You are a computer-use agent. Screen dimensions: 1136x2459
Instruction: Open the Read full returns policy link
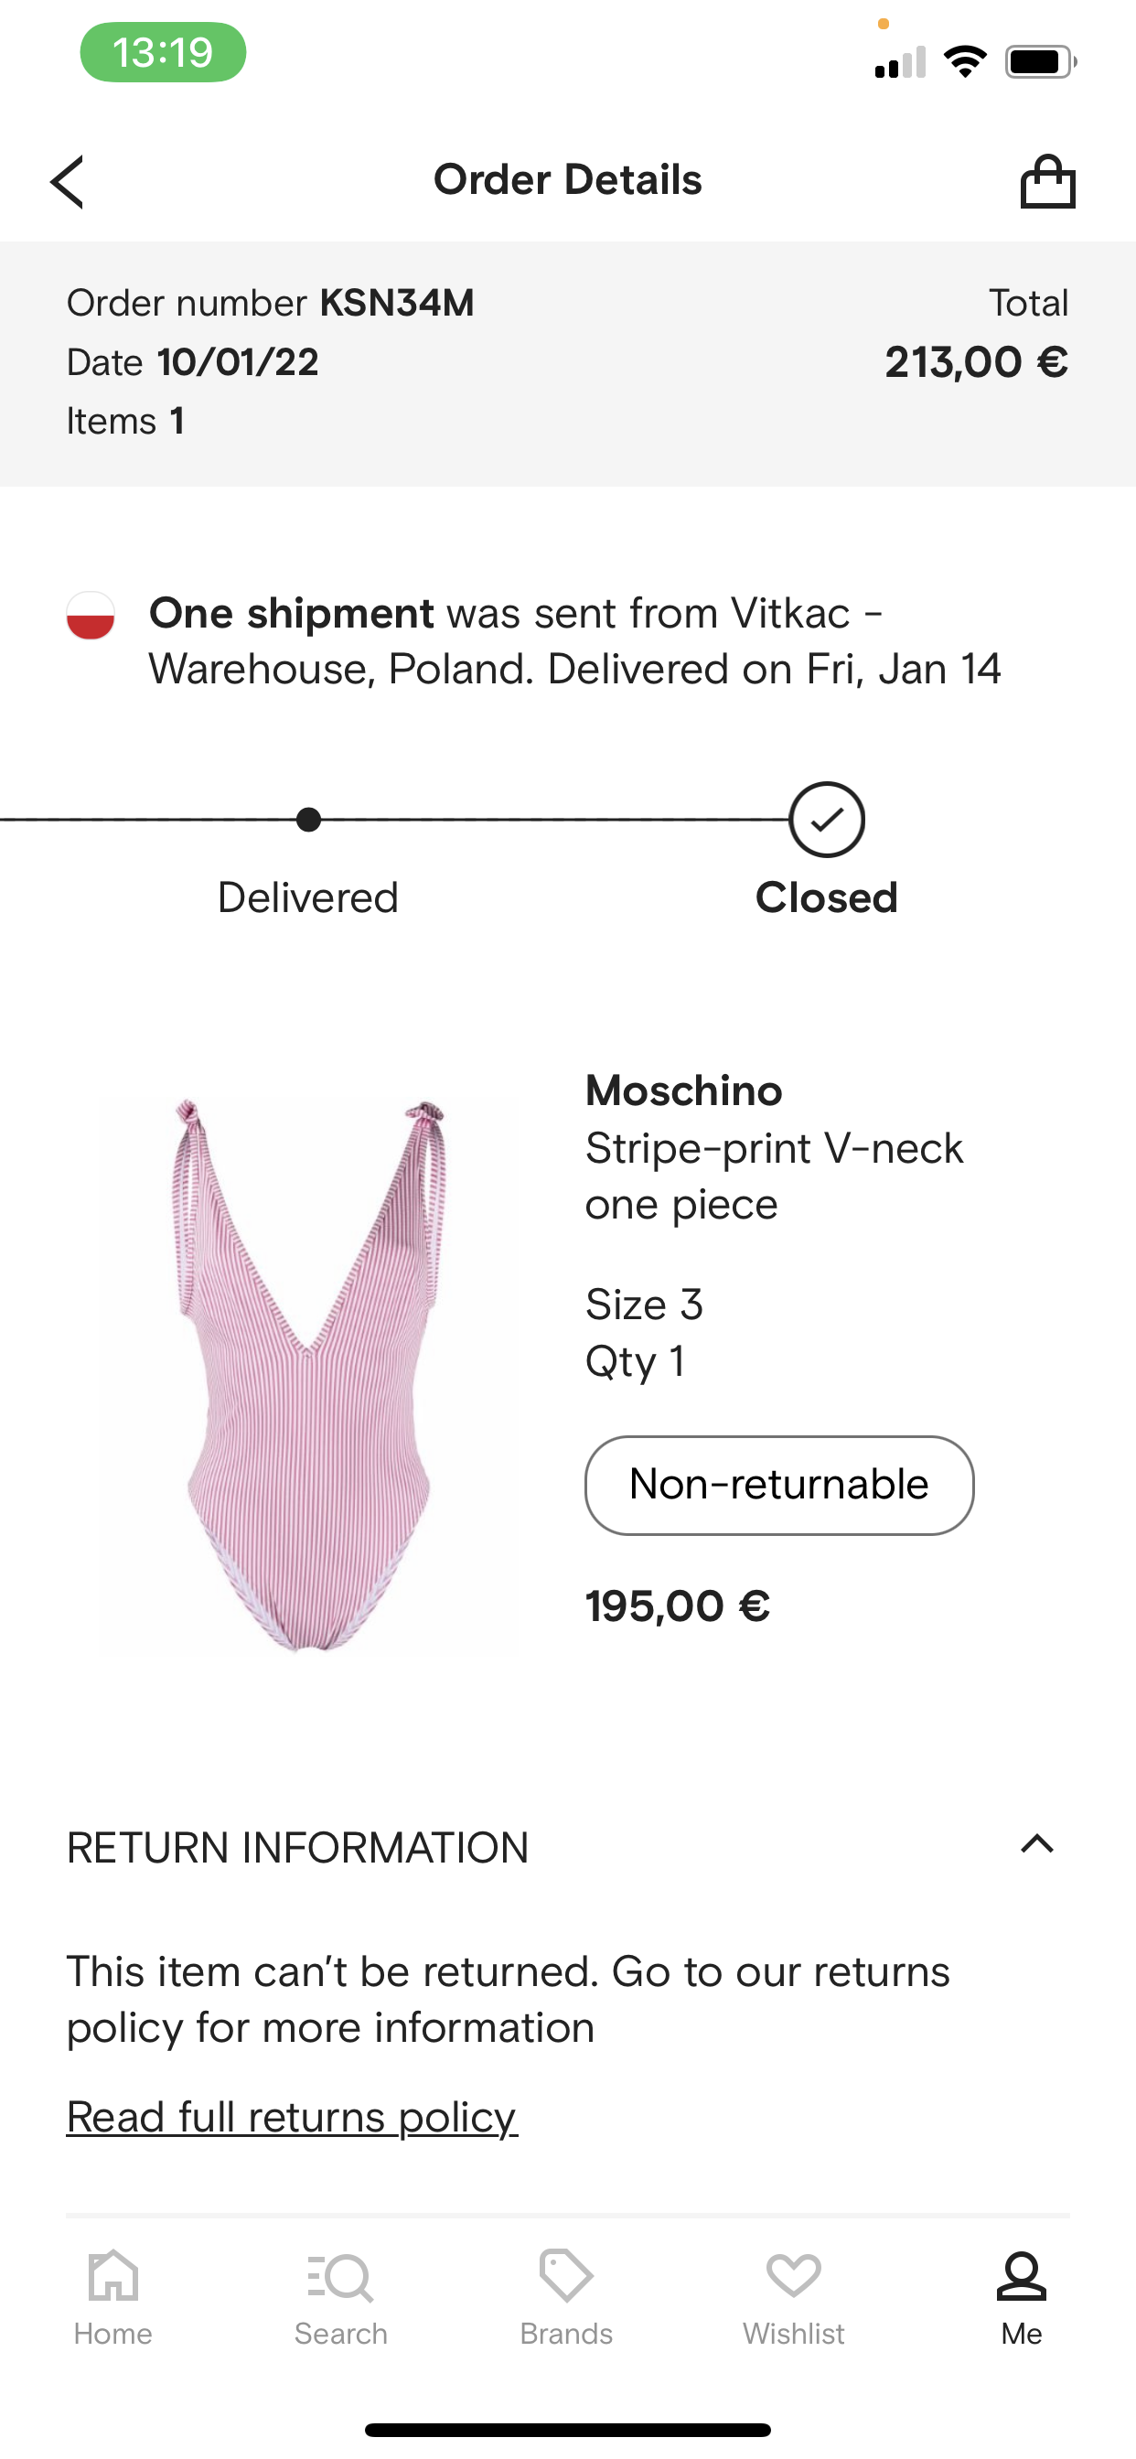click(291, 2117)
